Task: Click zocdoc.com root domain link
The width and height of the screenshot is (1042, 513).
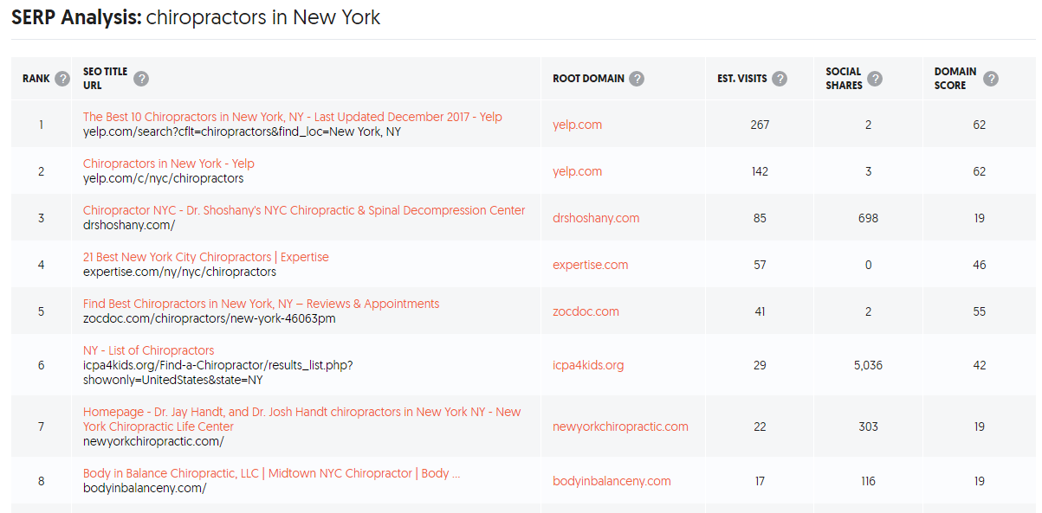Action: click(586, 311)
